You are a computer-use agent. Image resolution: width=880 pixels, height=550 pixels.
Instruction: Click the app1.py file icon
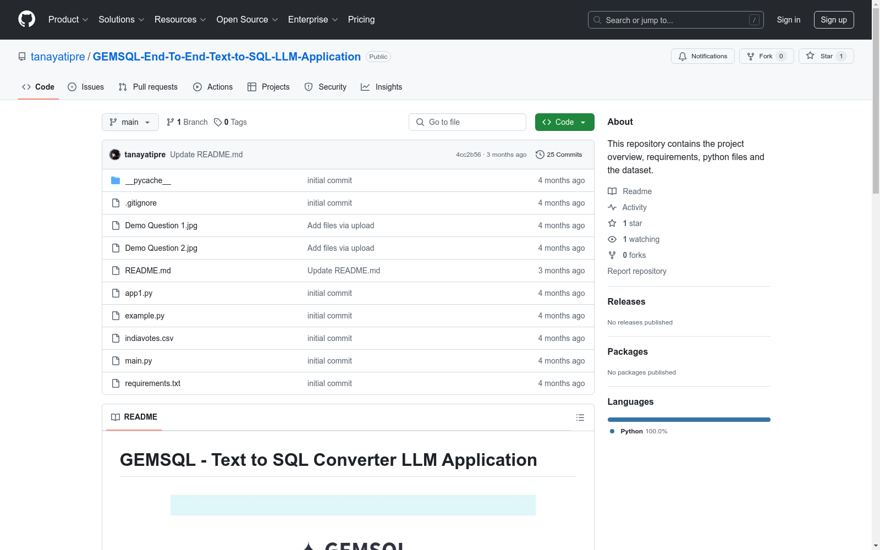pos(116,293)
